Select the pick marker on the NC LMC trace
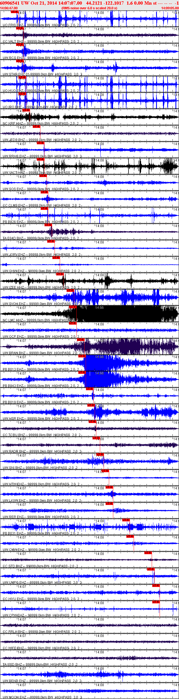The image size is (179, 699). pos(73,307)
